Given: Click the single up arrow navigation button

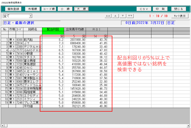Looking at the screenshot, I should [x=116, y=16].
